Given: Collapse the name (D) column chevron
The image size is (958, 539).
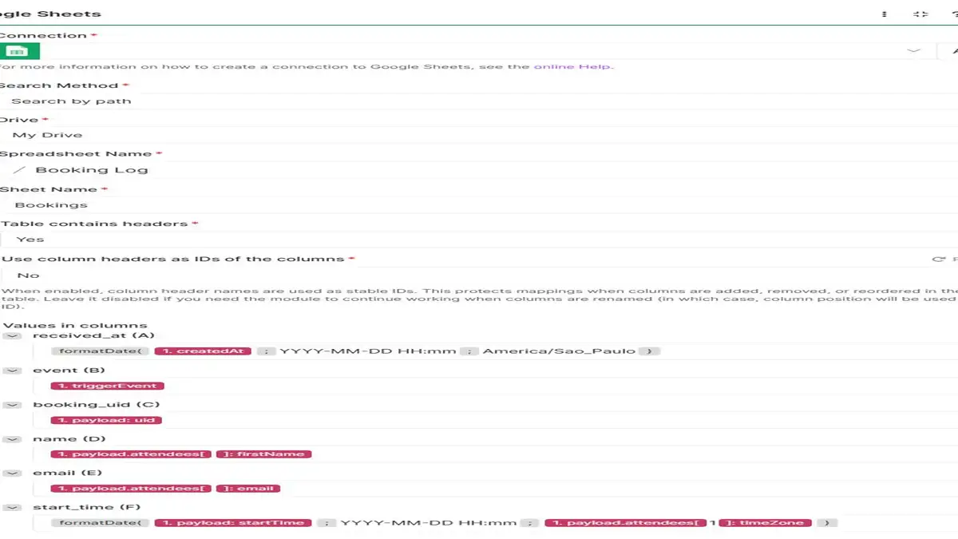Looking at the screenshot, I should [11, 439].
